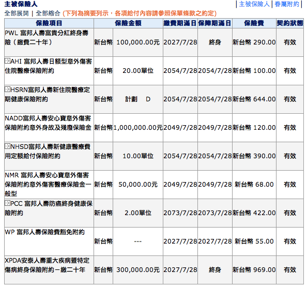Click the amount 2.00單位
The width and height of the screenshot is (307, 287).
coord(138,213)
